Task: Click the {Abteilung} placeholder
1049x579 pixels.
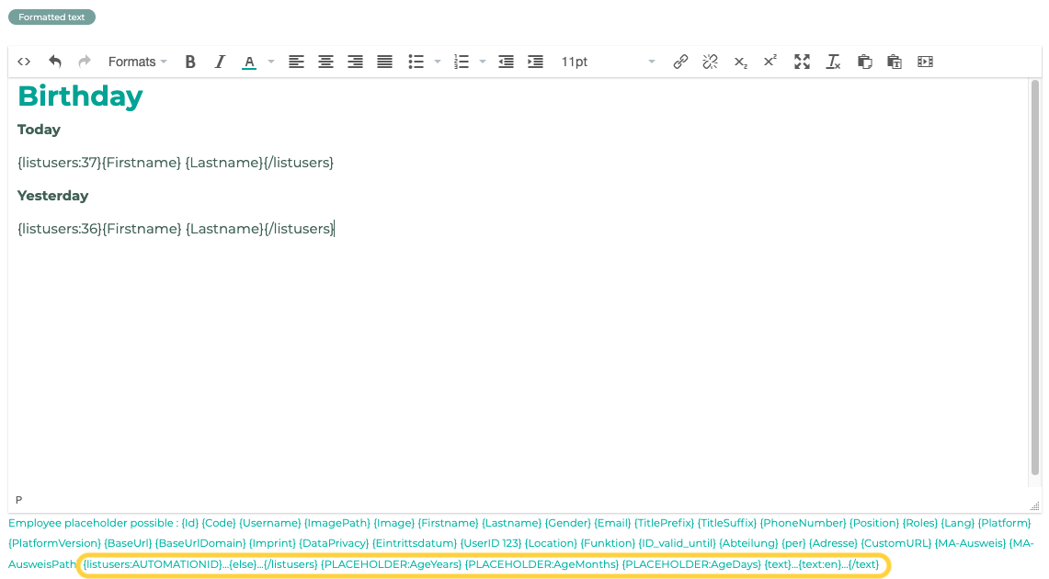Action: click(x=748, y=543)
